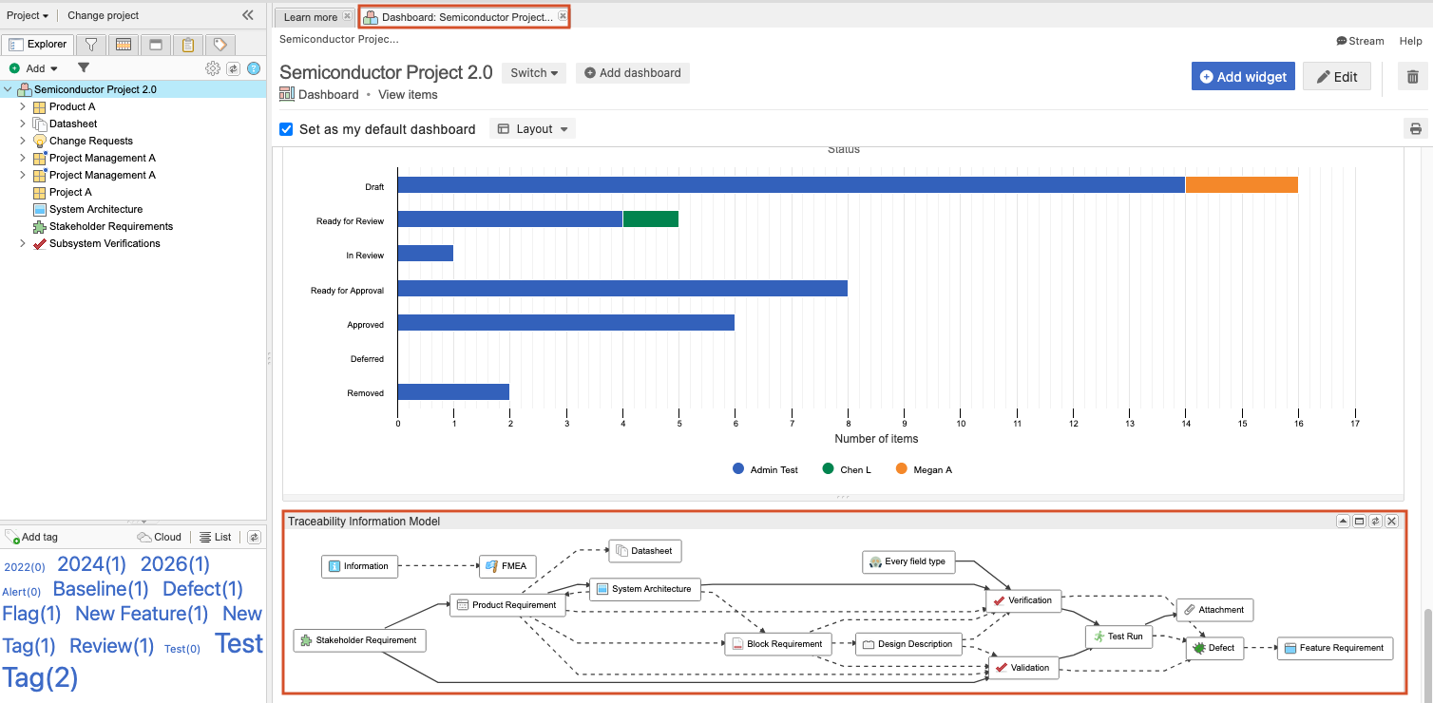The width and height of the screenshot is (1433, 703).
Task: Refresh the Traceability Information Model widget
Action: coord(1375,522)
